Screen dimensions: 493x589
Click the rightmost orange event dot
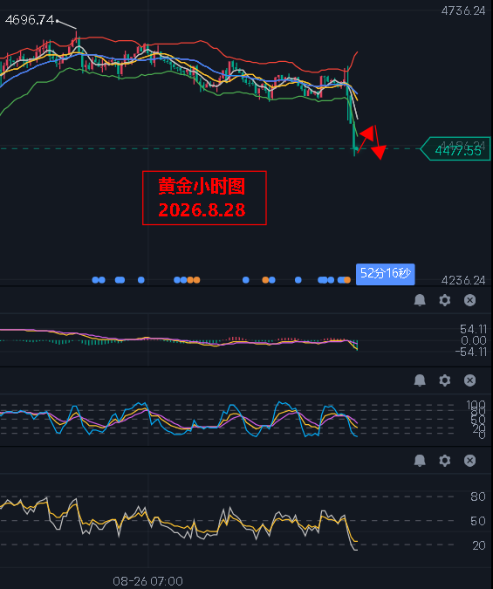[x=347, y=280]
